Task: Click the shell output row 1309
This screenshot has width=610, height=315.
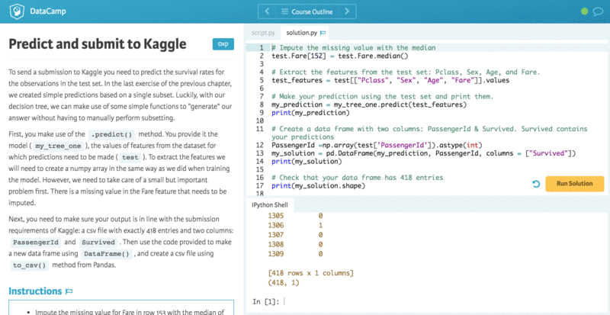Action: pyautogui.click(x=296, y=254)
